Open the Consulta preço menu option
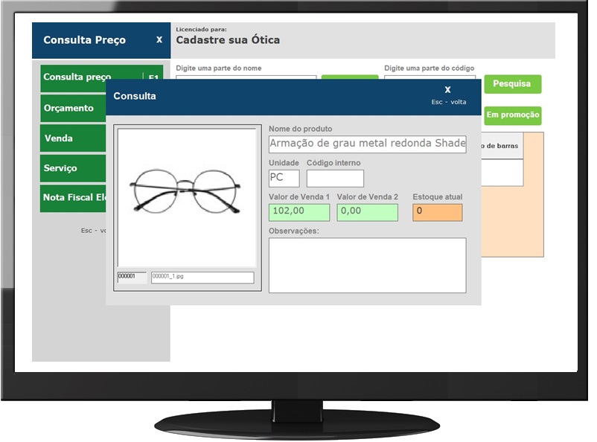This screenshot has width=597, height=442. [77, 77]
